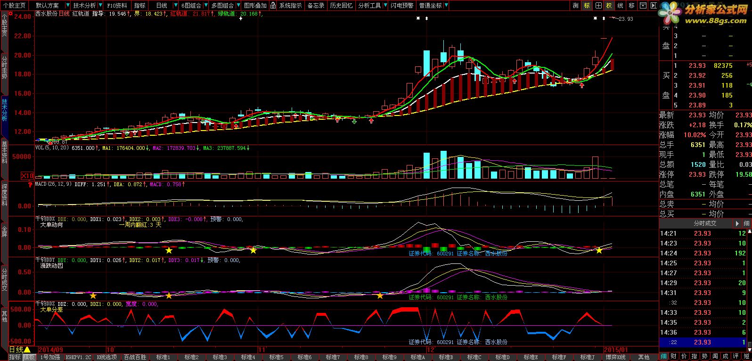The image size is (752, 361).
Task: Click the side panel play/hide icon
Action: coord(654,6)
